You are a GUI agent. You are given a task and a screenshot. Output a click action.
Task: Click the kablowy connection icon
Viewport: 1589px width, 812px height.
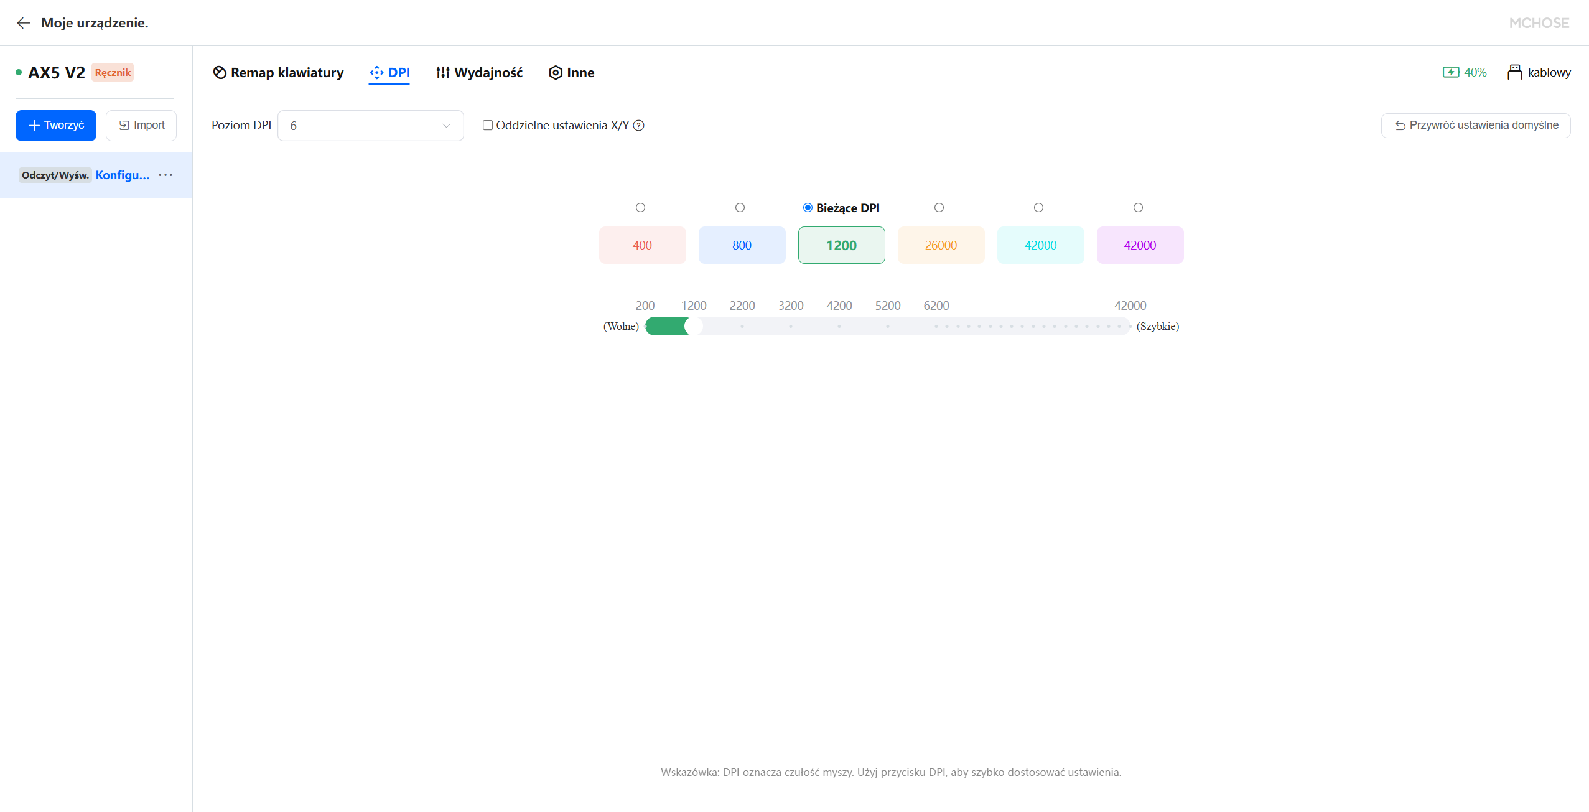pos(1514,72)
